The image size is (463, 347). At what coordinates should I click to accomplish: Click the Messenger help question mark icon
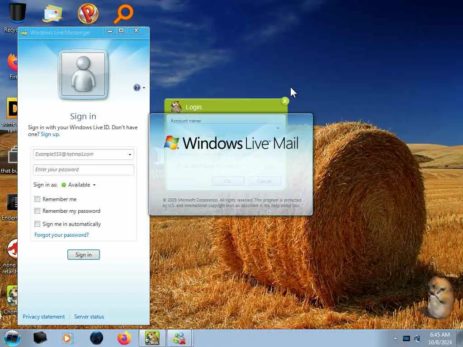(137, 88)
